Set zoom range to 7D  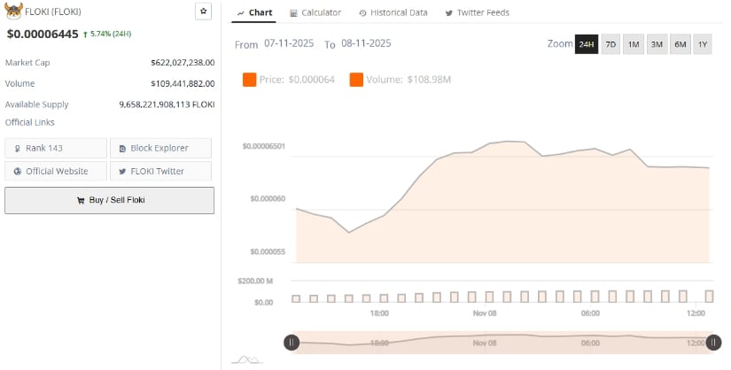tap(610, 44)
